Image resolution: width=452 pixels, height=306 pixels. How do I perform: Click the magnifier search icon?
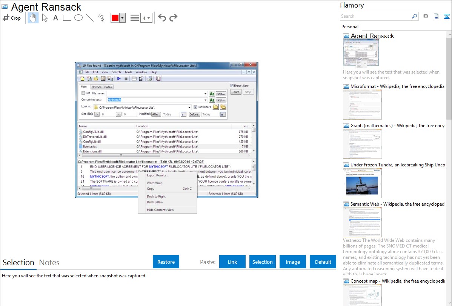pyautogui.click(x=414, y=16)
